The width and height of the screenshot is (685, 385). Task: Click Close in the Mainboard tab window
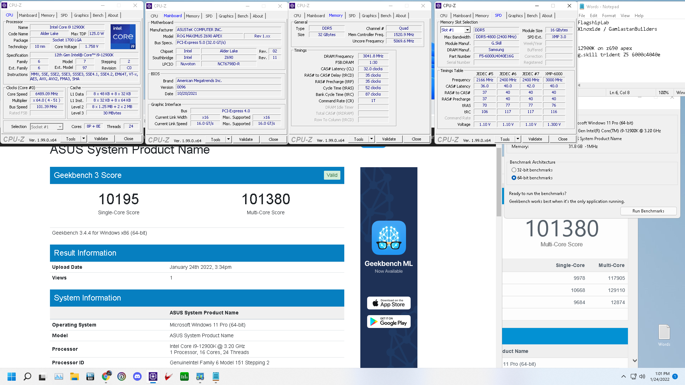[x=273, y=139]
